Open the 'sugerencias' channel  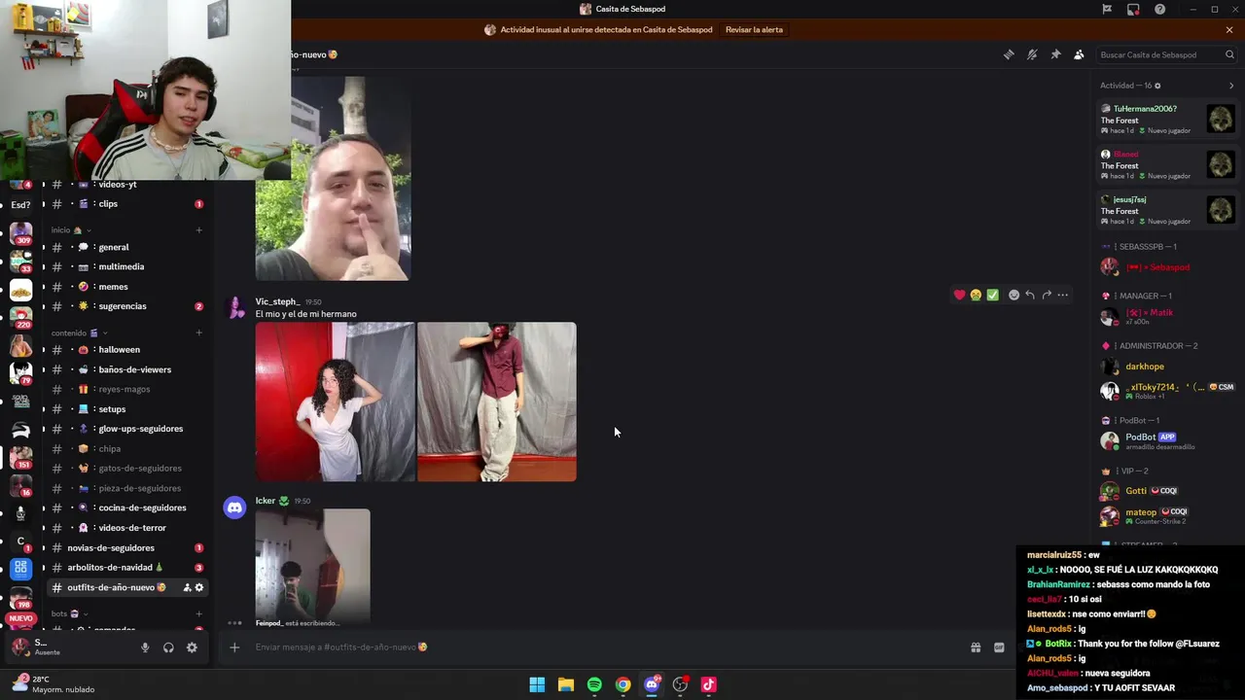click(125, 306)
